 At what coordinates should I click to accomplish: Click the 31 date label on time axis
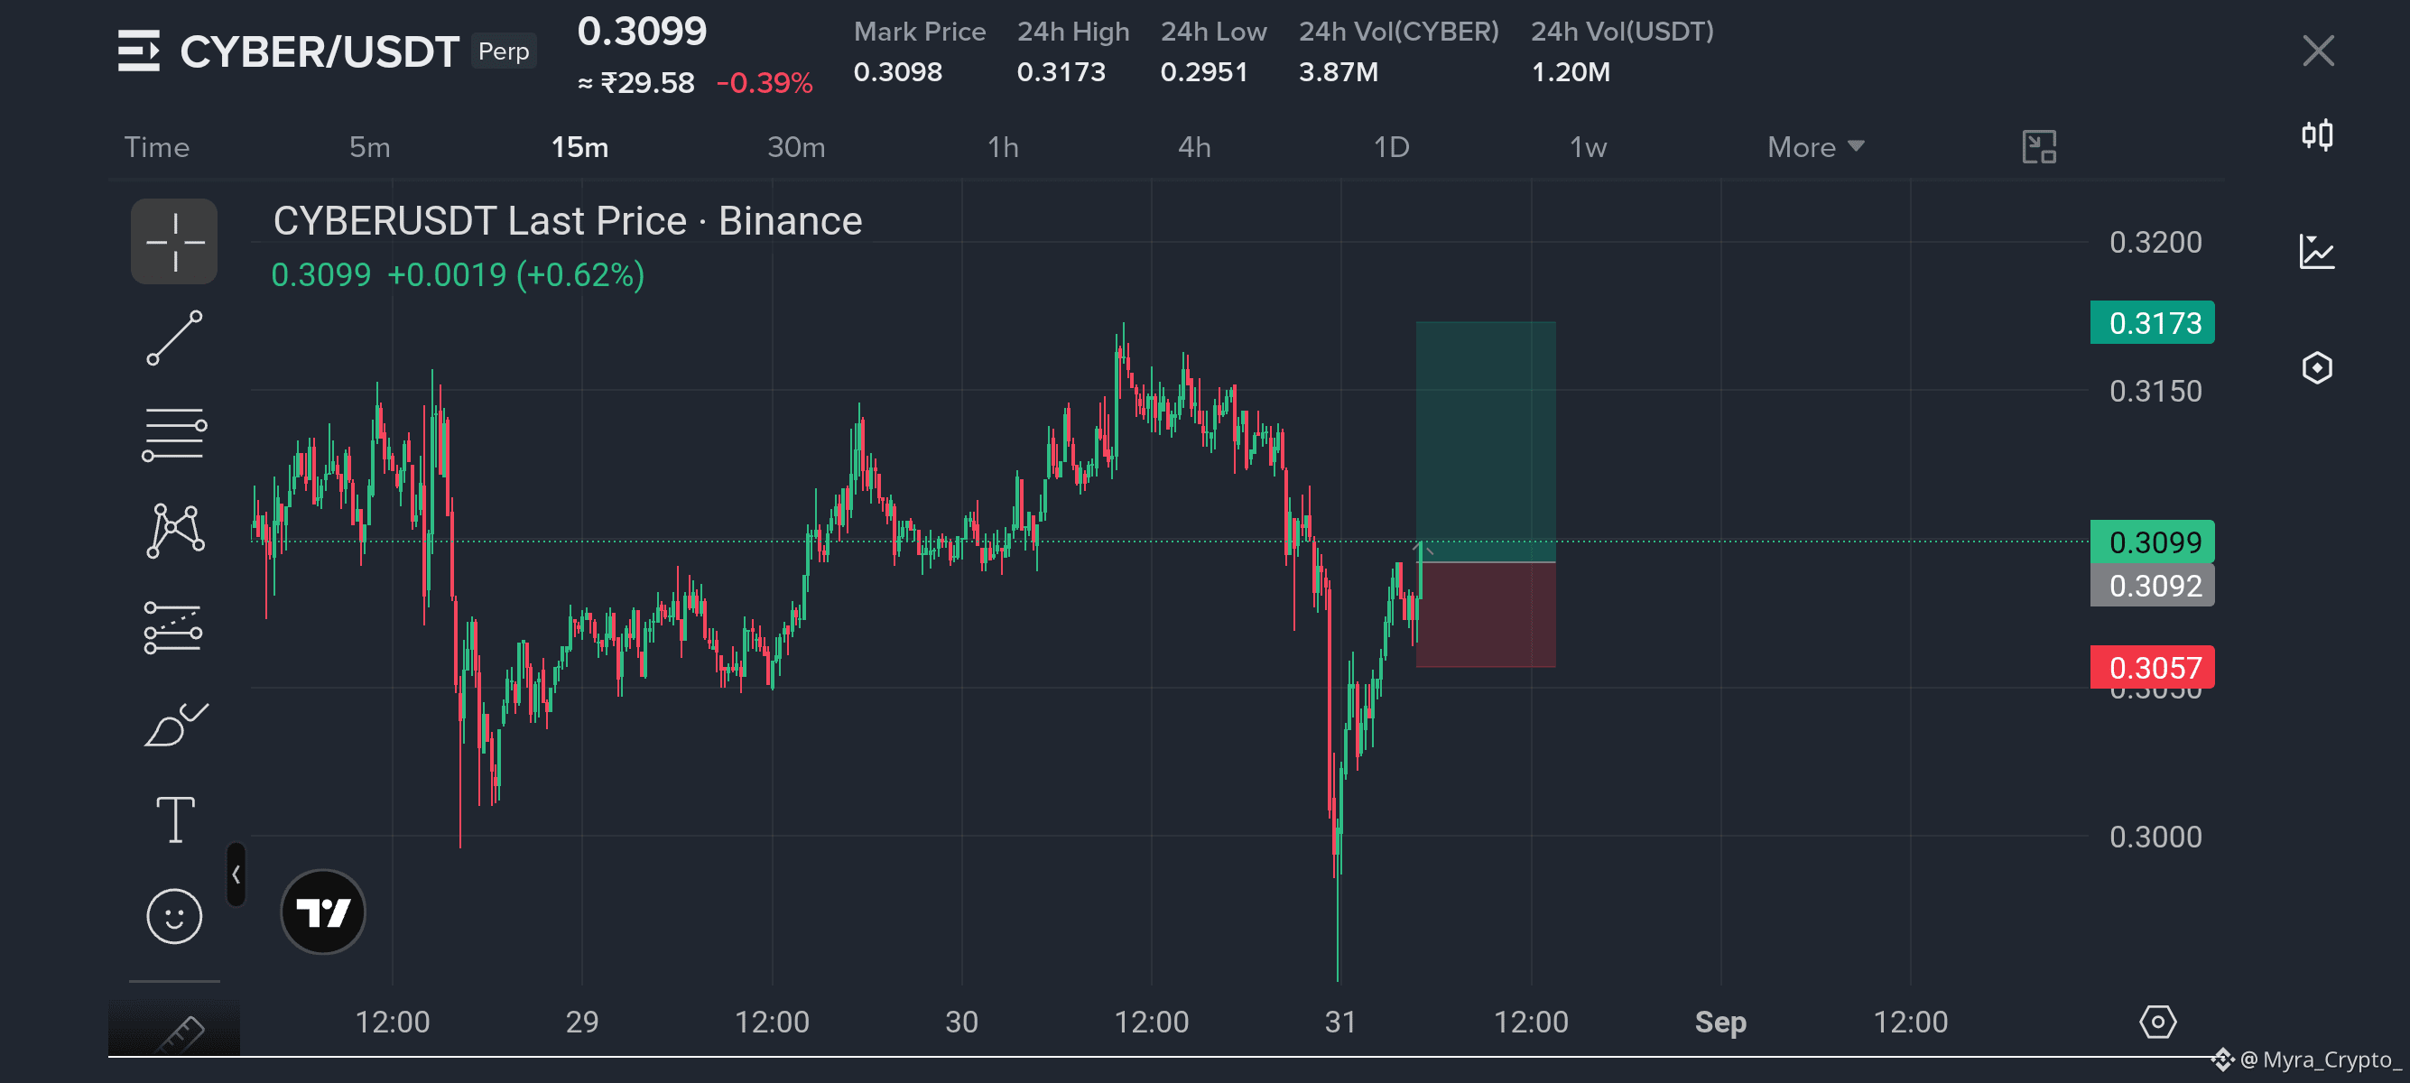coord(1339,1022)
